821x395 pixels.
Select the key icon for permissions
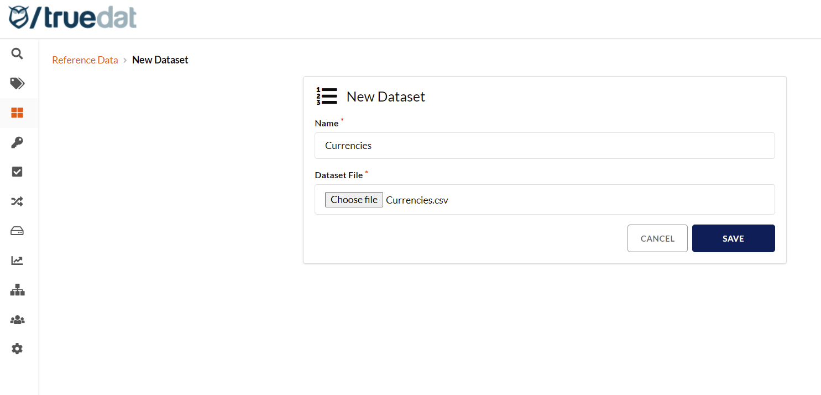(x=17, y=142)
